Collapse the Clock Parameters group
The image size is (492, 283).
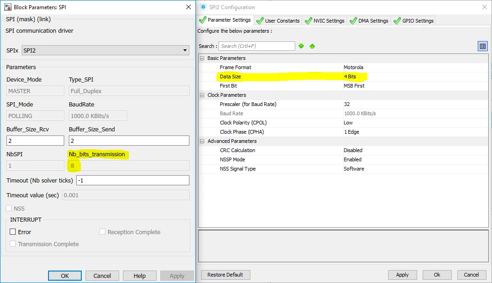pyautogui.click(x=202, y=95)
